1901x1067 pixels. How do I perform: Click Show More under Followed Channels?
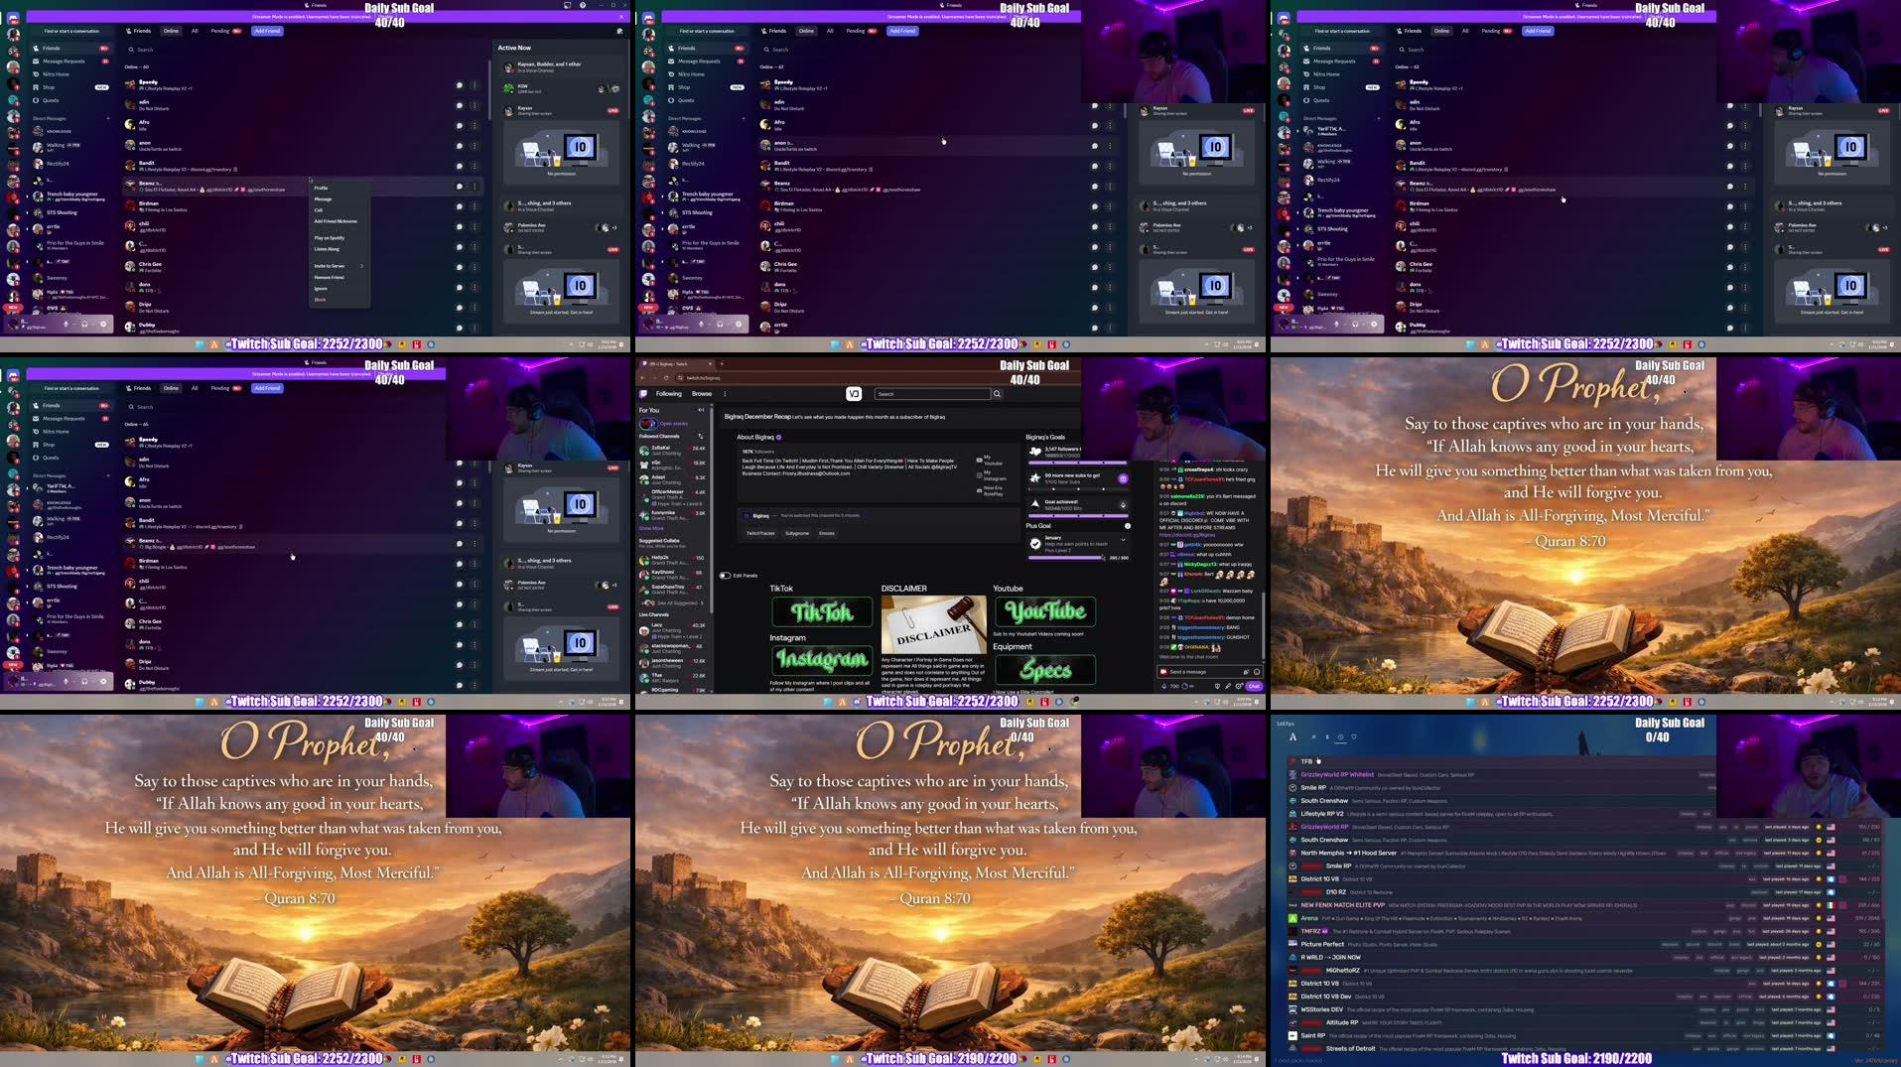tap(650, 527)
